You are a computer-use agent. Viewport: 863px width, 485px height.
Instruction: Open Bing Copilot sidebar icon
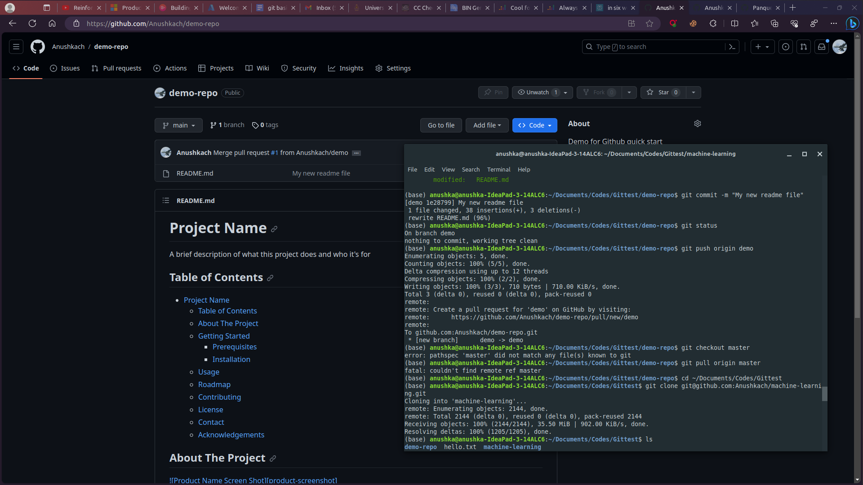click(x=852, y=23)
